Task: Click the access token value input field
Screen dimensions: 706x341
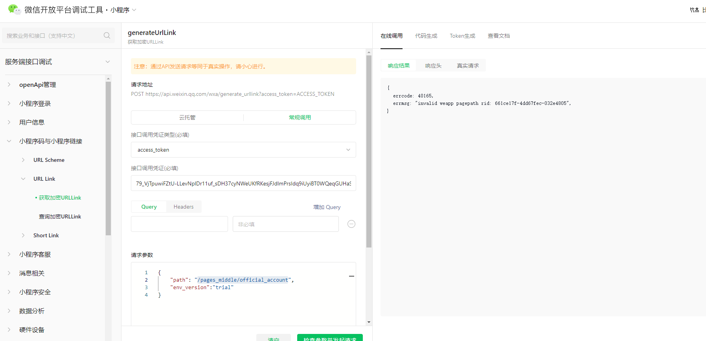Action: point(243,183)
